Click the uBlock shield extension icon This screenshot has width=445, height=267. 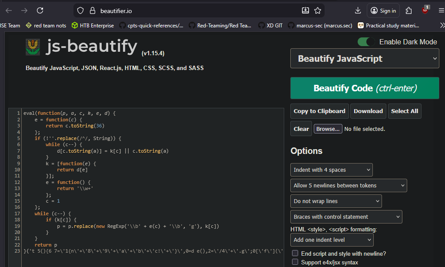pos(425,10)
